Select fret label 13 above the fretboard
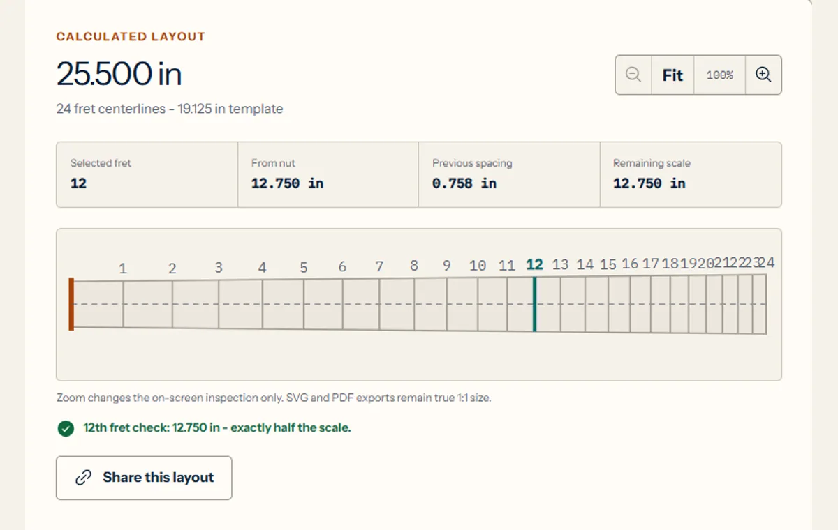 click(560, 265)
